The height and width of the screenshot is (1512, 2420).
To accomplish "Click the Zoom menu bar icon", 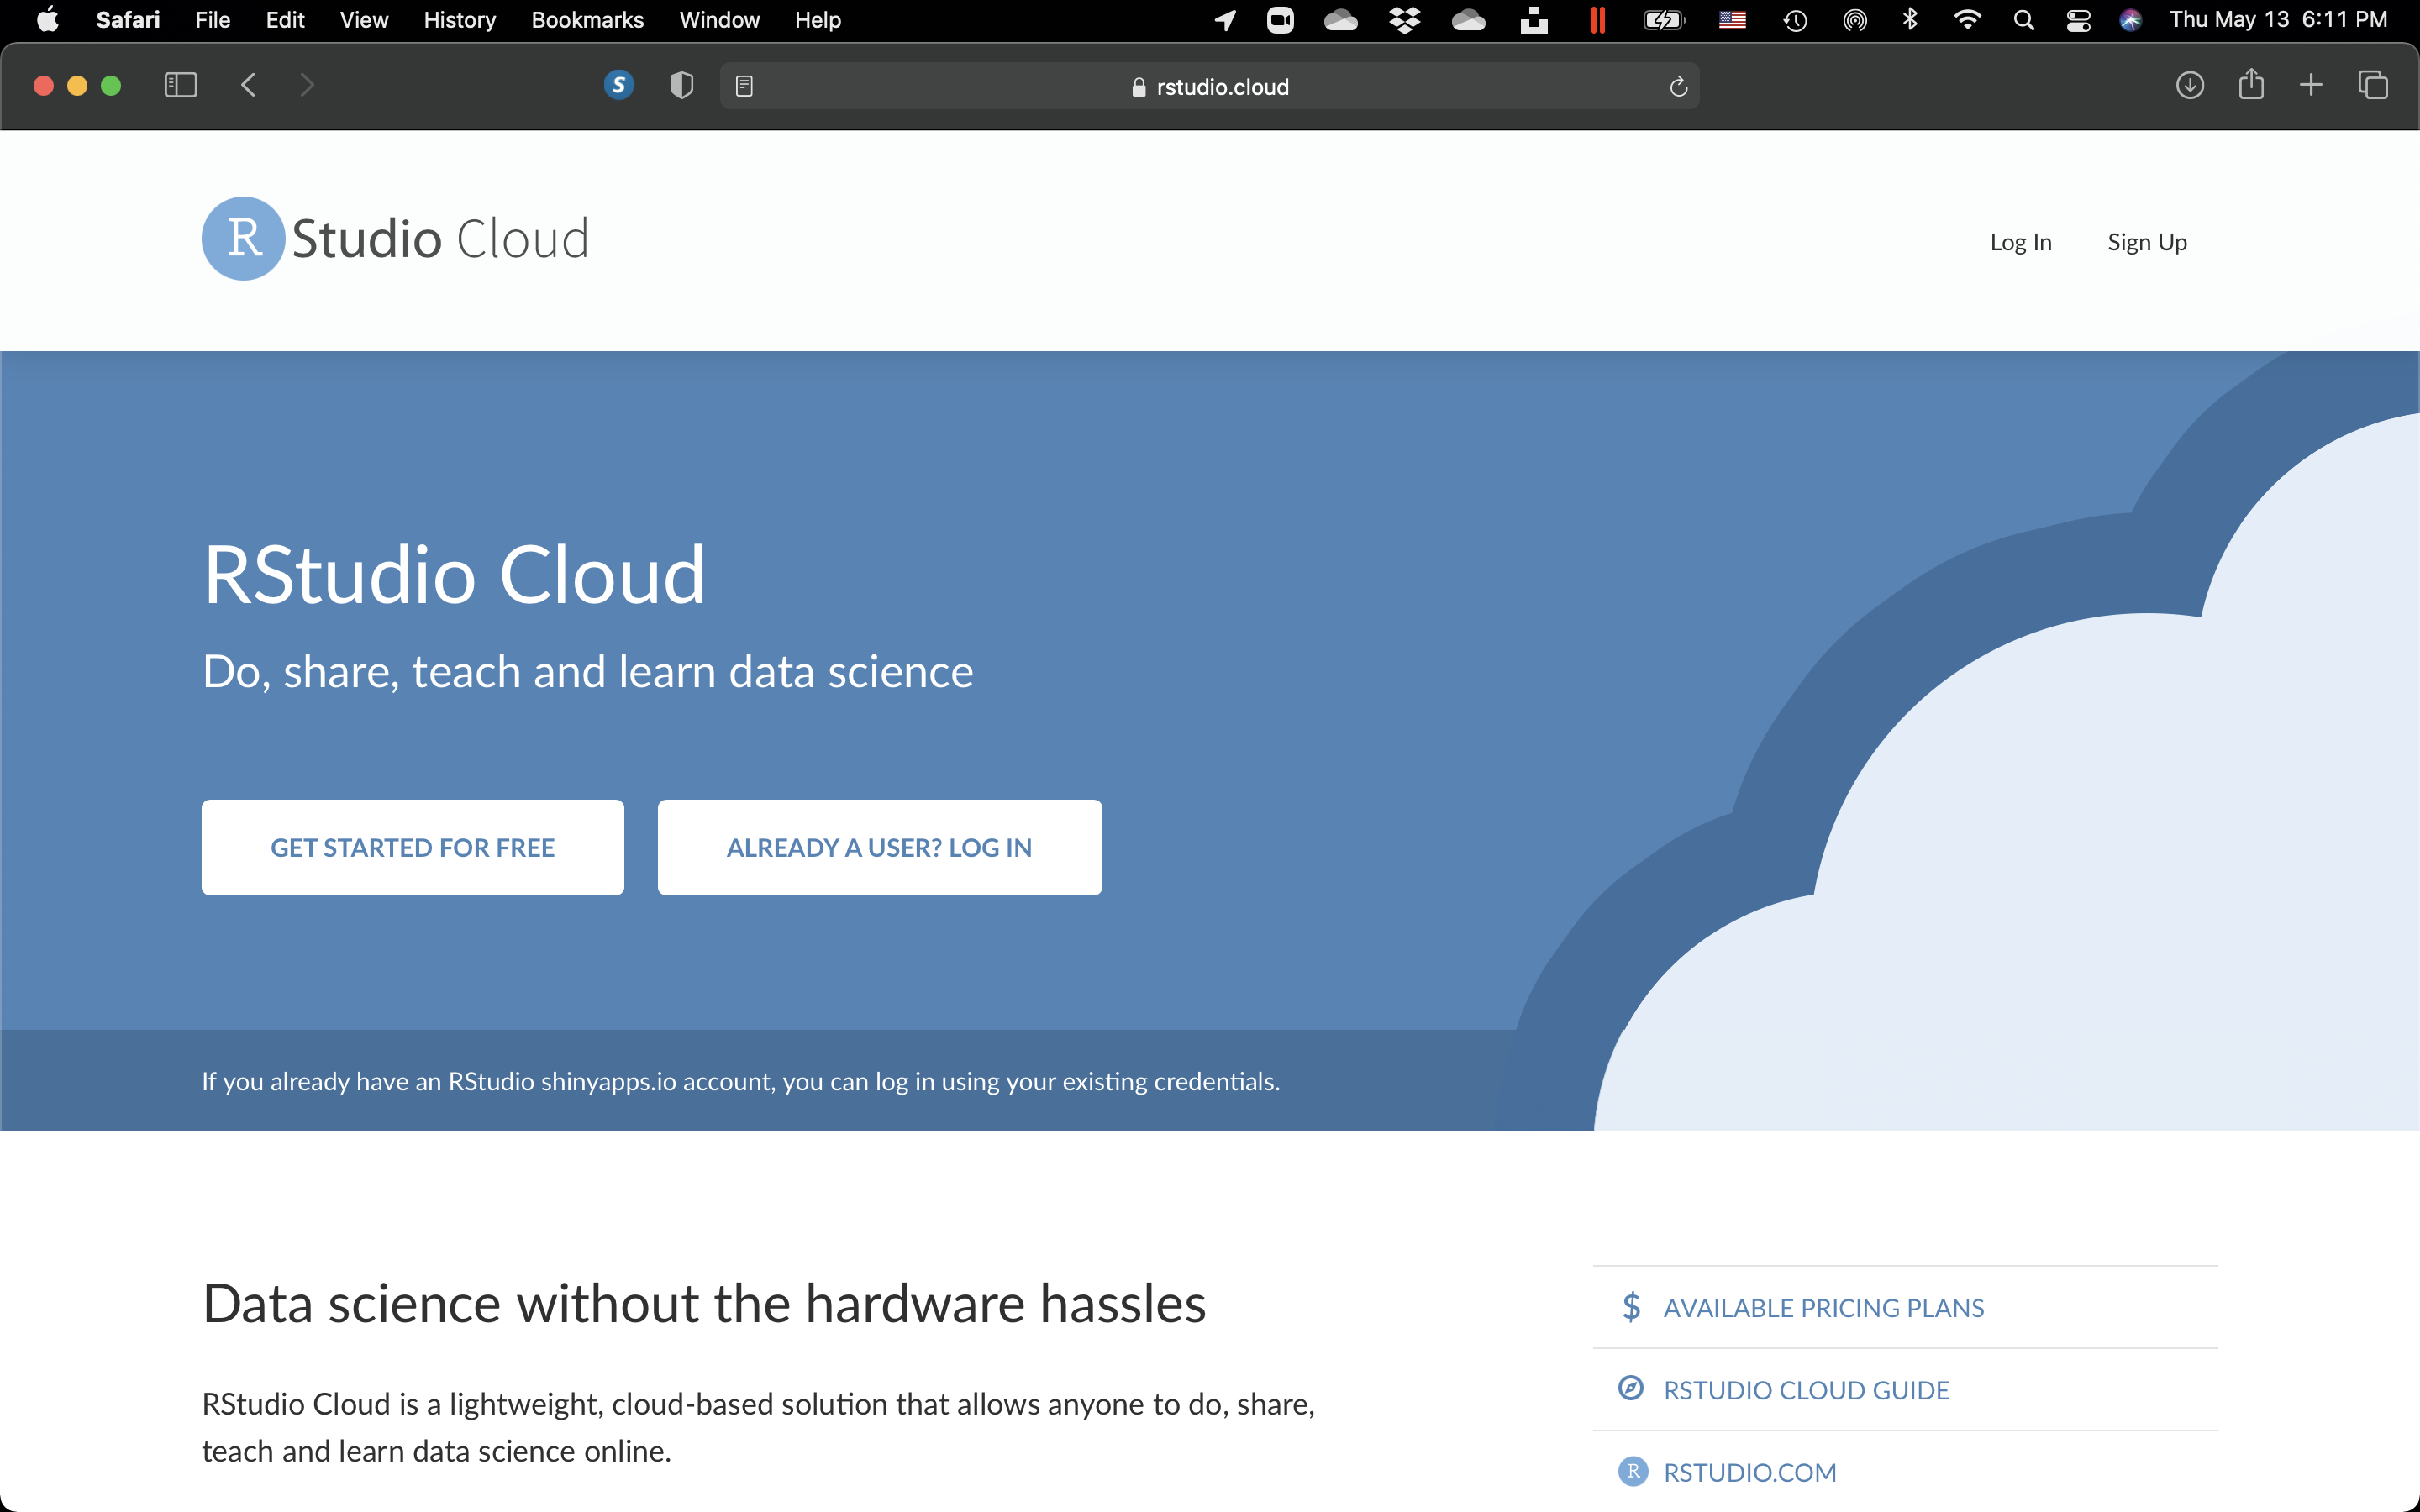I will tap(1280, 20).
